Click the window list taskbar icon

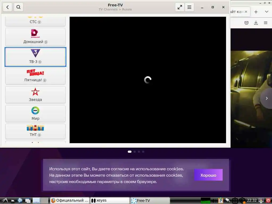coord(28,201)
